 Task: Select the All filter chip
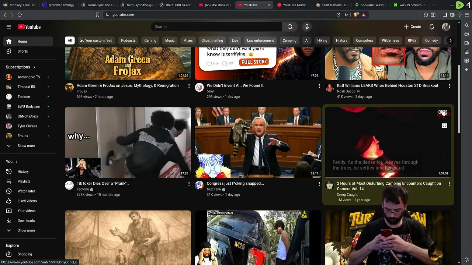coord(70,40)
